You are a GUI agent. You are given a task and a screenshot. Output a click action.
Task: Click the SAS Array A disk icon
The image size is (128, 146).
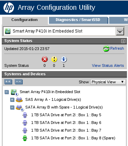pyautogui.click(x=19, y=100)
